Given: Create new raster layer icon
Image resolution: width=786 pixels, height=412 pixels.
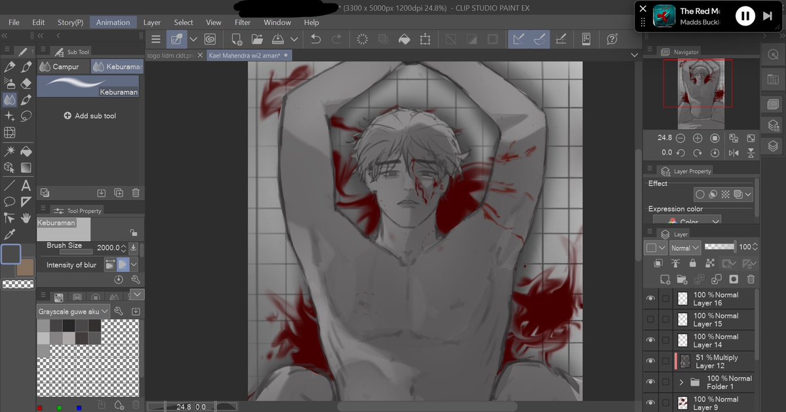Looking at the screenshot, I should 665,279.
